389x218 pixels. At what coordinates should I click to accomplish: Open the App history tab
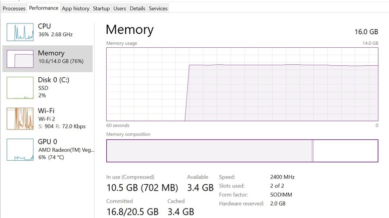(75, 8)
